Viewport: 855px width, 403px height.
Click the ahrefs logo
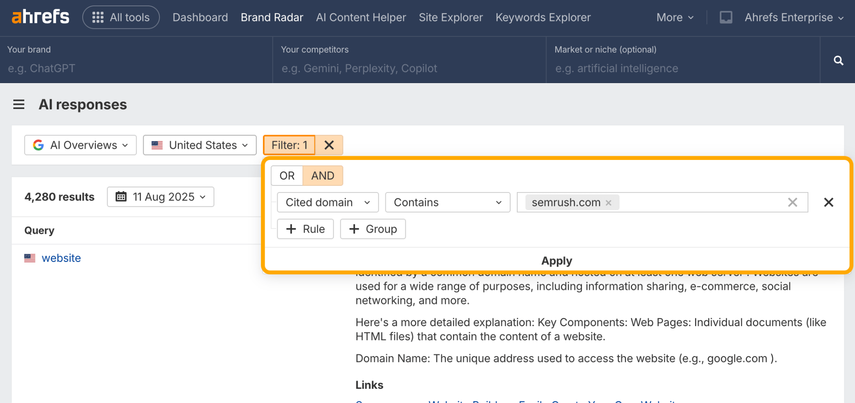[40, 17]
